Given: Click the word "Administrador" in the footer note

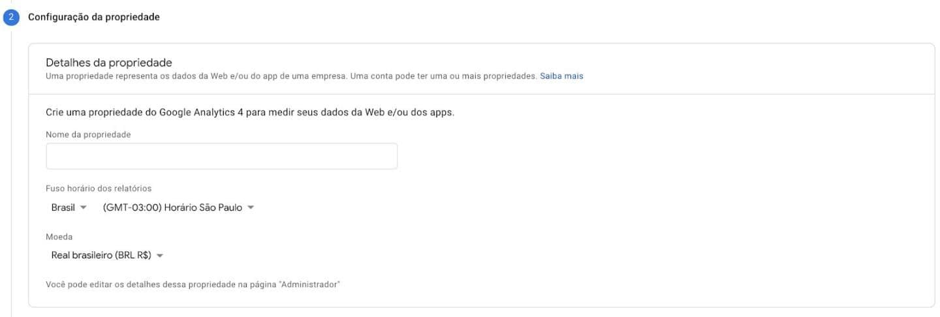Looking at the screenshot, I should coord(309,285).
